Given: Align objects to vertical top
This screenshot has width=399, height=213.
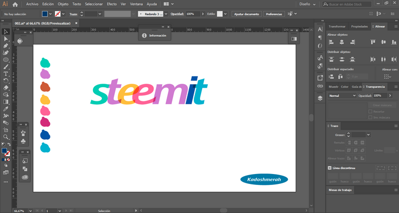Looking at the screenshot, I should (373, 42).
